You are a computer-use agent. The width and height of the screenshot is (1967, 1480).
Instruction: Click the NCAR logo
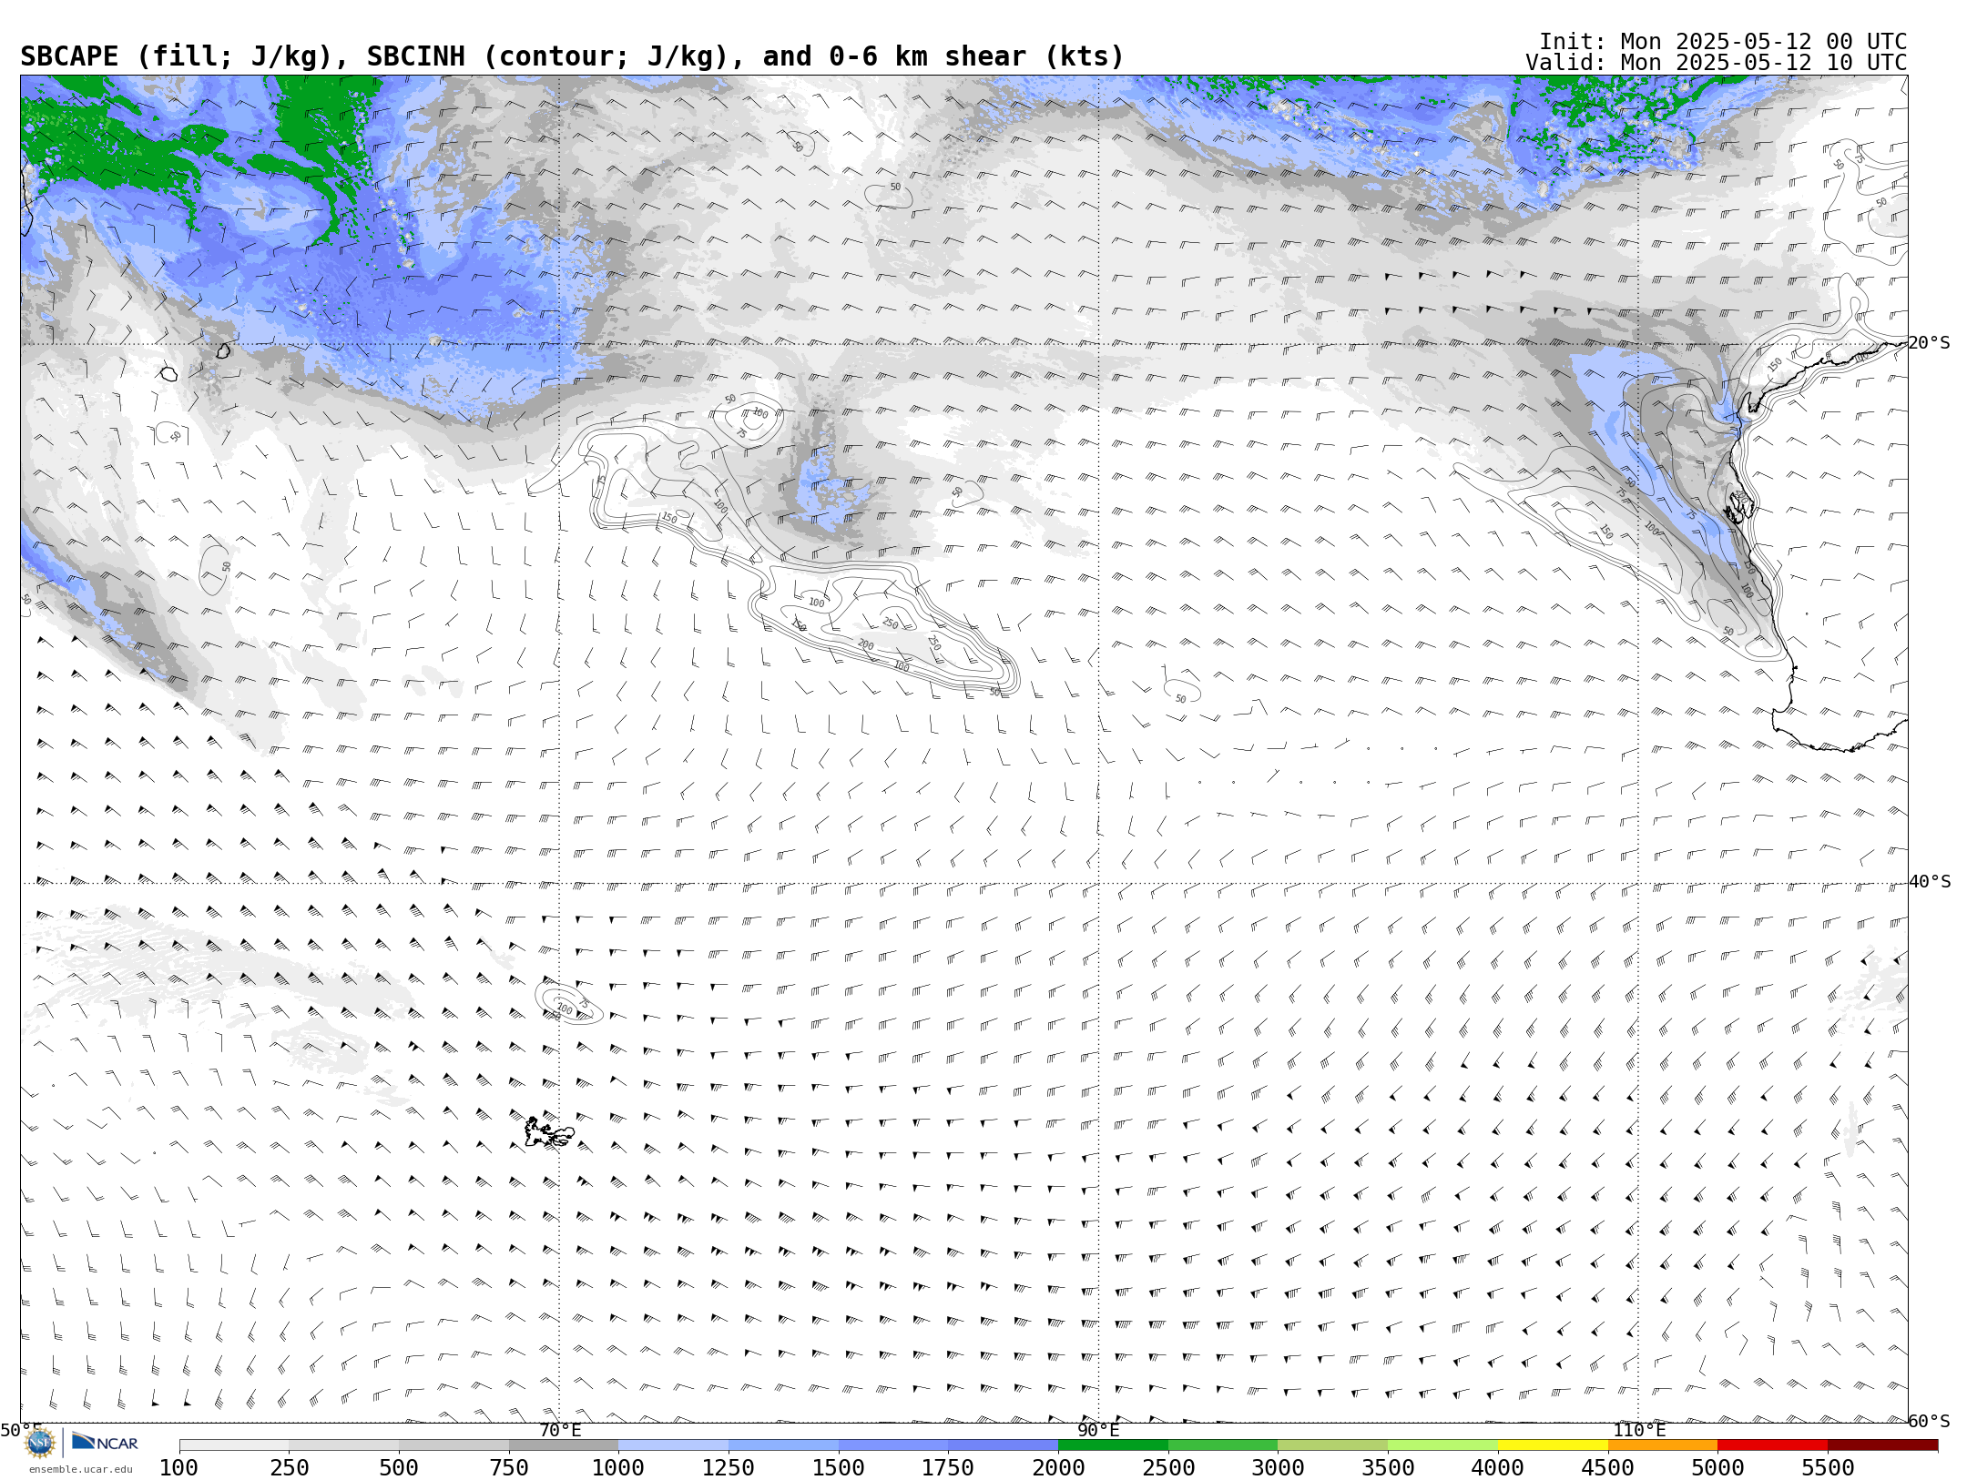click(x=105, y=1443)
